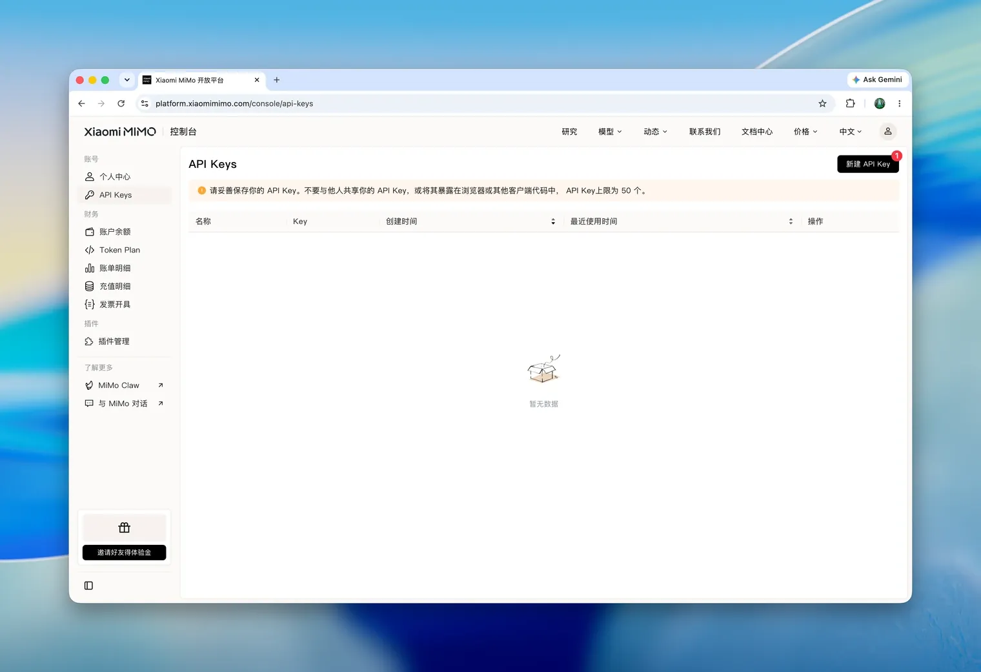The height and width of the screenshot is (672, 981).
Task: Open 发票开具 invoice page
Action: [124, 304]
